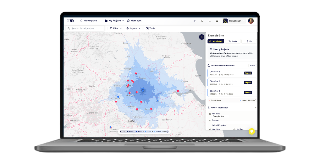Toggle the 15min drive time zone
This screenshot has width=314, height=159.
pos(130,132)
